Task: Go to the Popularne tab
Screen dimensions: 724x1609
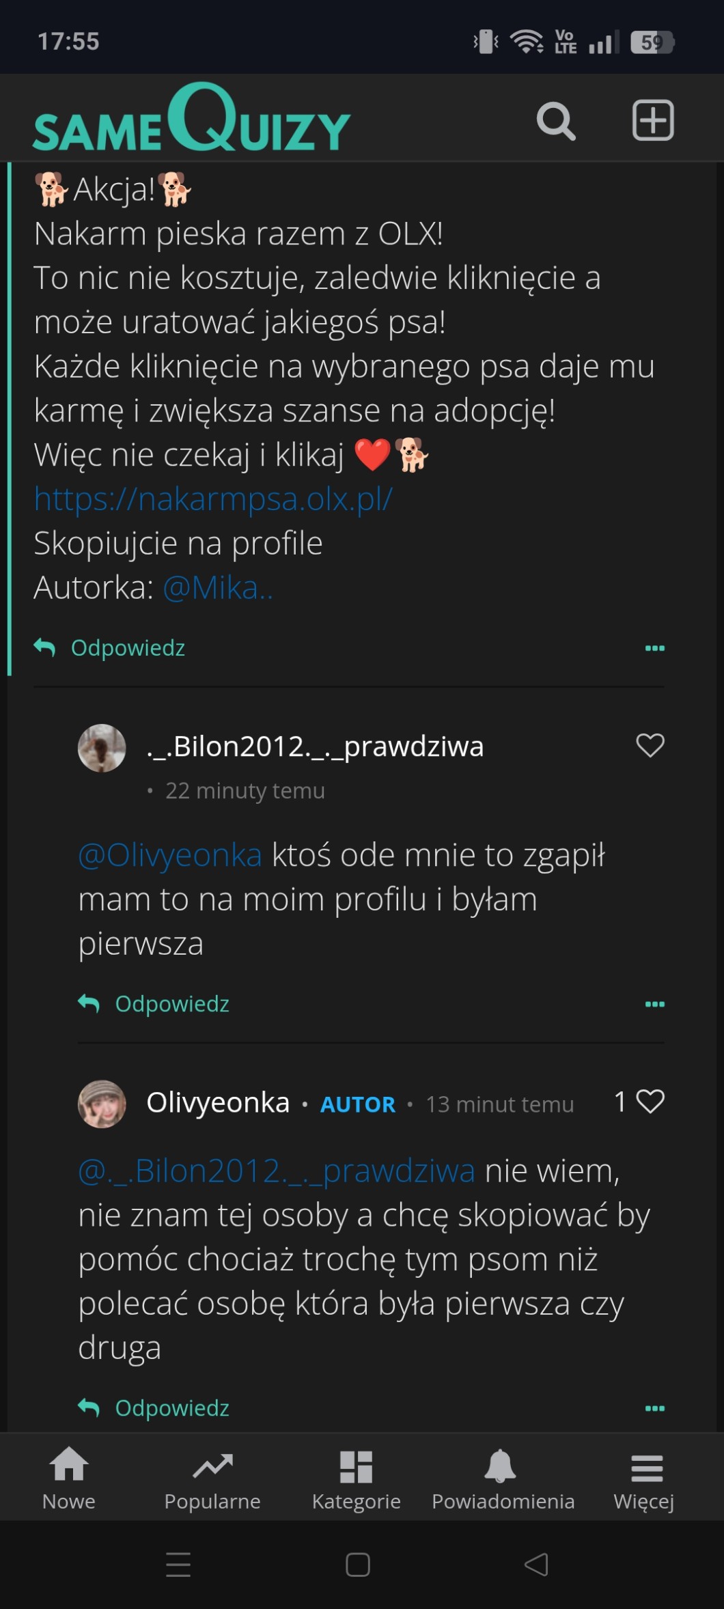Action: click(212, 1478)
